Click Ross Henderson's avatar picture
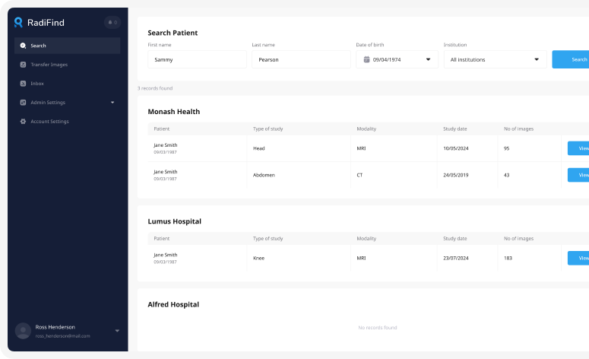Viewport: 589px width, 359px height. (x=24, y=331)
